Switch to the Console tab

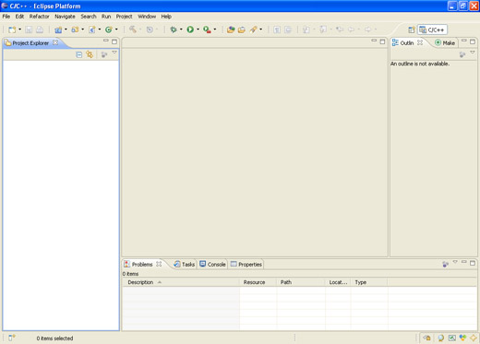(212, 265)
